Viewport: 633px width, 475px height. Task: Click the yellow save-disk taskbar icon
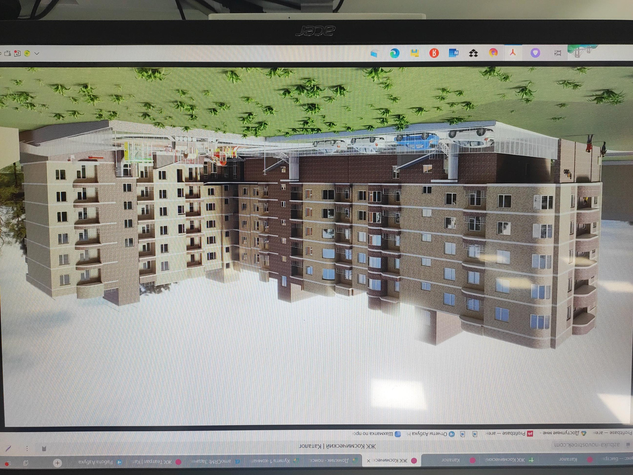tap(414, 53)
